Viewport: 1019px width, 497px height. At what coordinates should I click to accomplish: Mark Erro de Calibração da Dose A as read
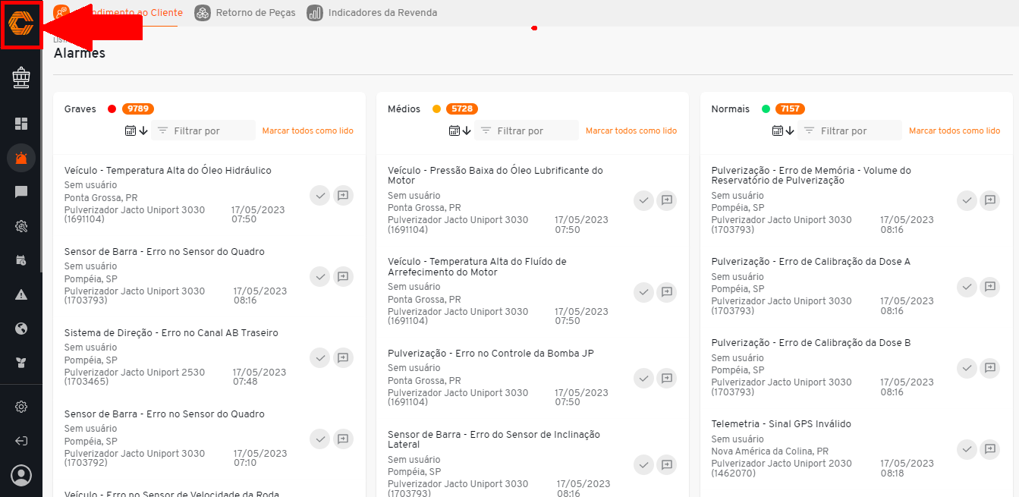coord(967,286)
